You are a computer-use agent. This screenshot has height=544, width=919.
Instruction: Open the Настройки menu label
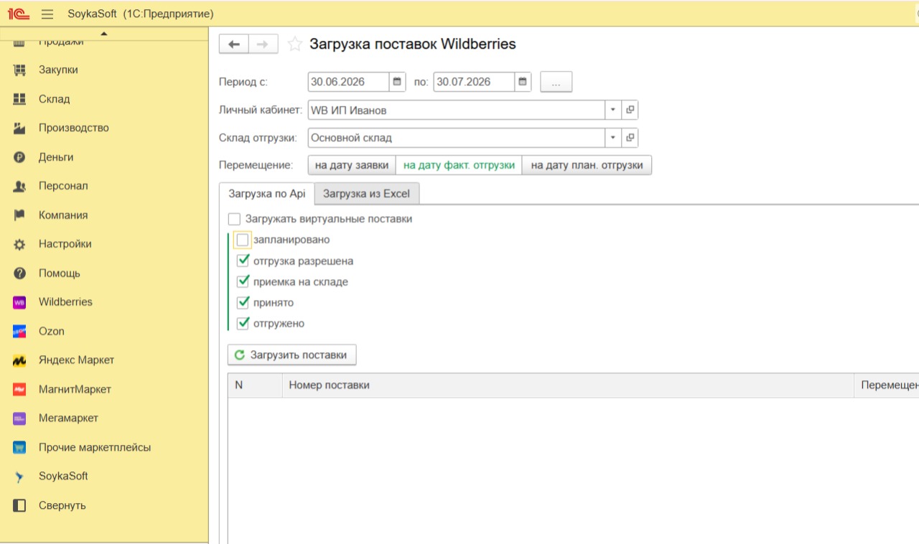[x=65, y=244]
